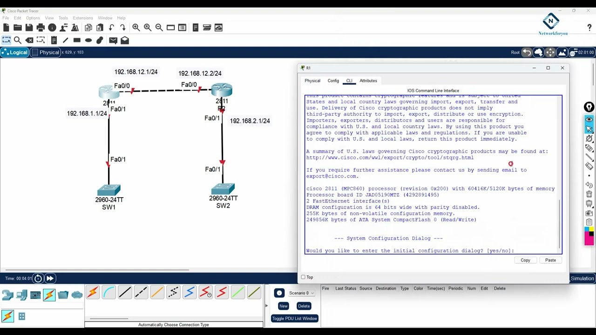Place a Note with the clipboard icon
The image size is (596, 335).
tap(54, 40)
